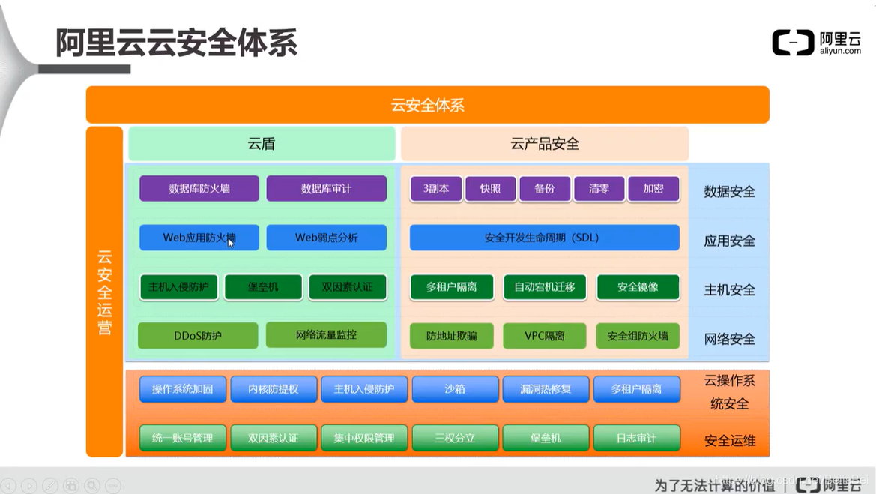876x494 pixels.
Task: Open the 数据库防火墙 box
Action: tap(198, 189)
